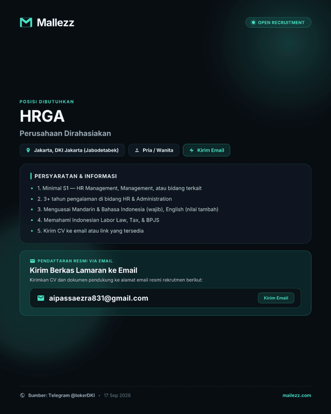This screenshot has height=414, width=331.
Task: Click the Kirim Email button in the email box
Action: click(276, 298)
